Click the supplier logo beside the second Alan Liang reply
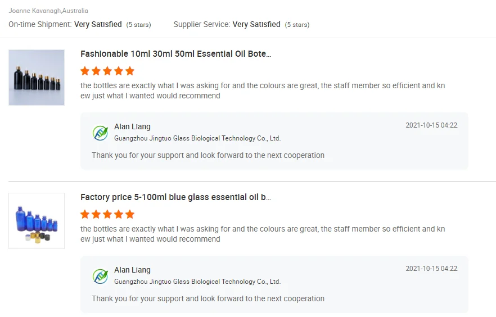 (x=100, y=276)
